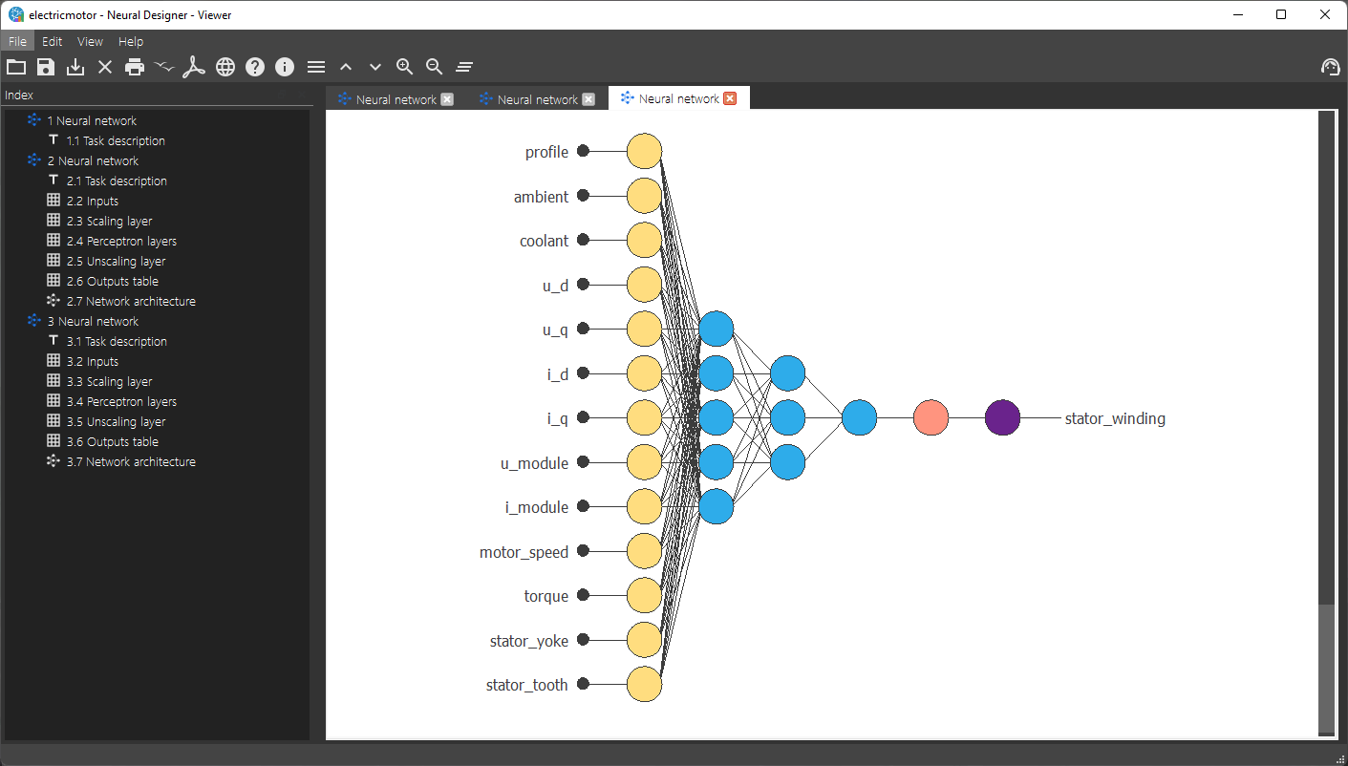Zoom out of the network diagram
The height and width of the screenshot is (766, 1348).
pyautogui.click(x=434, y=66)
